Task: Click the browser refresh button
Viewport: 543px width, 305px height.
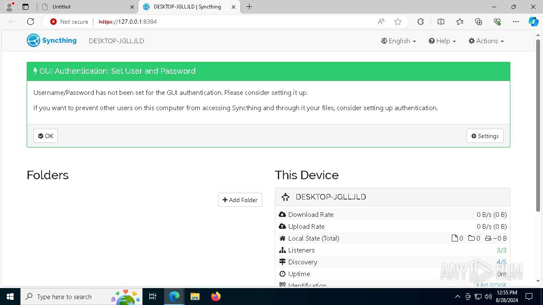Action: coord(31,22)
